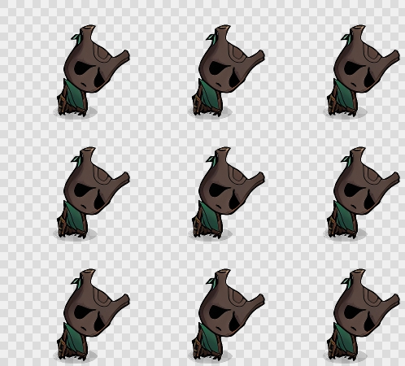Viewport: 405px width, 366px height.
Task: Click the right eye hole of bottom-right sprite
Action: click(x=369, y=320)
